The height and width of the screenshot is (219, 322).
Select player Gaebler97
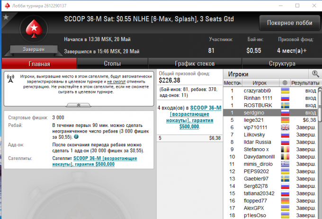click(x=270, y=179)
